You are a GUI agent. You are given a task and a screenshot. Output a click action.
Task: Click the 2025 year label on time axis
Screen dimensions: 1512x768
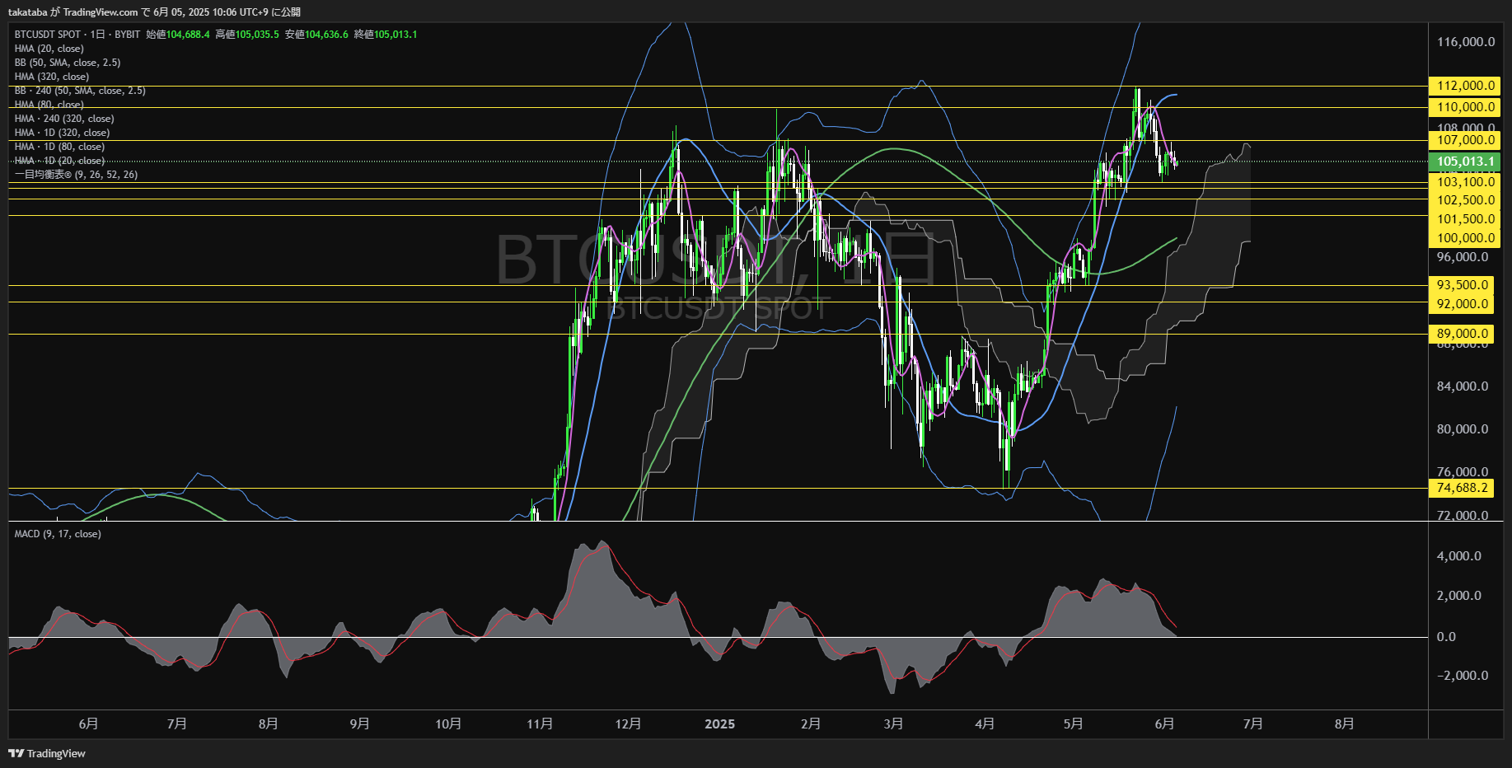[720, 724]
